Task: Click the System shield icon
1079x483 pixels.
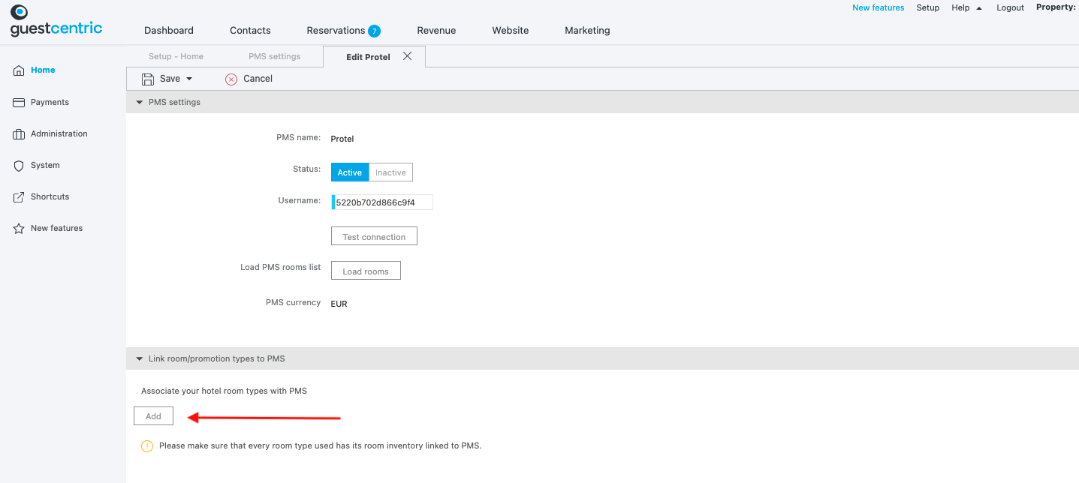Action: pos(19,166)
